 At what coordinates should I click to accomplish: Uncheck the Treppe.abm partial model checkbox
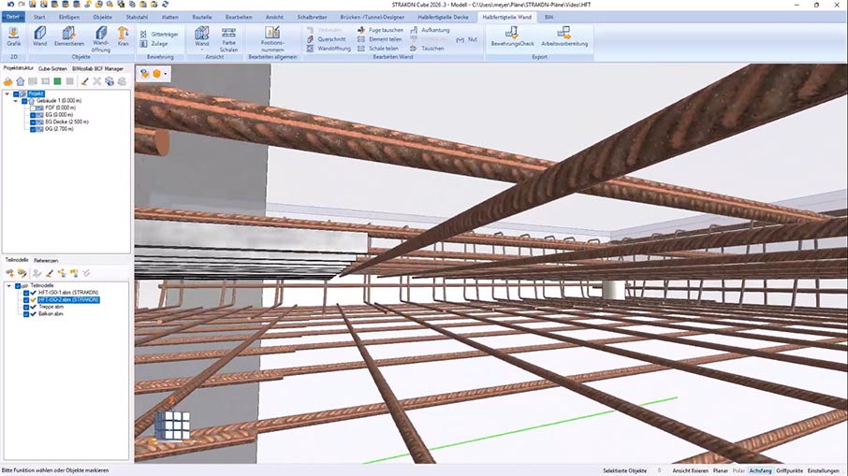(x=25, y=308)
